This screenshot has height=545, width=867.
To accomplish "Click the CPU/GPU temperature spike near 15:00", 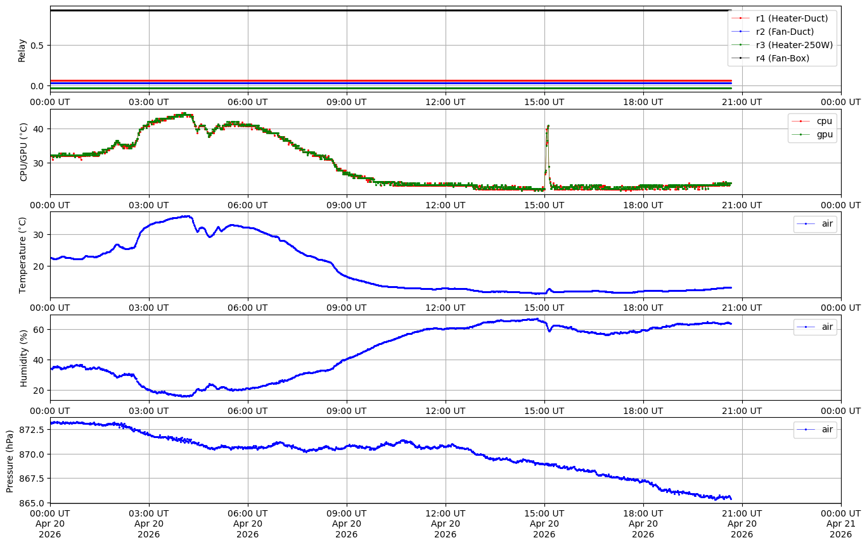I will pos(548,127).
